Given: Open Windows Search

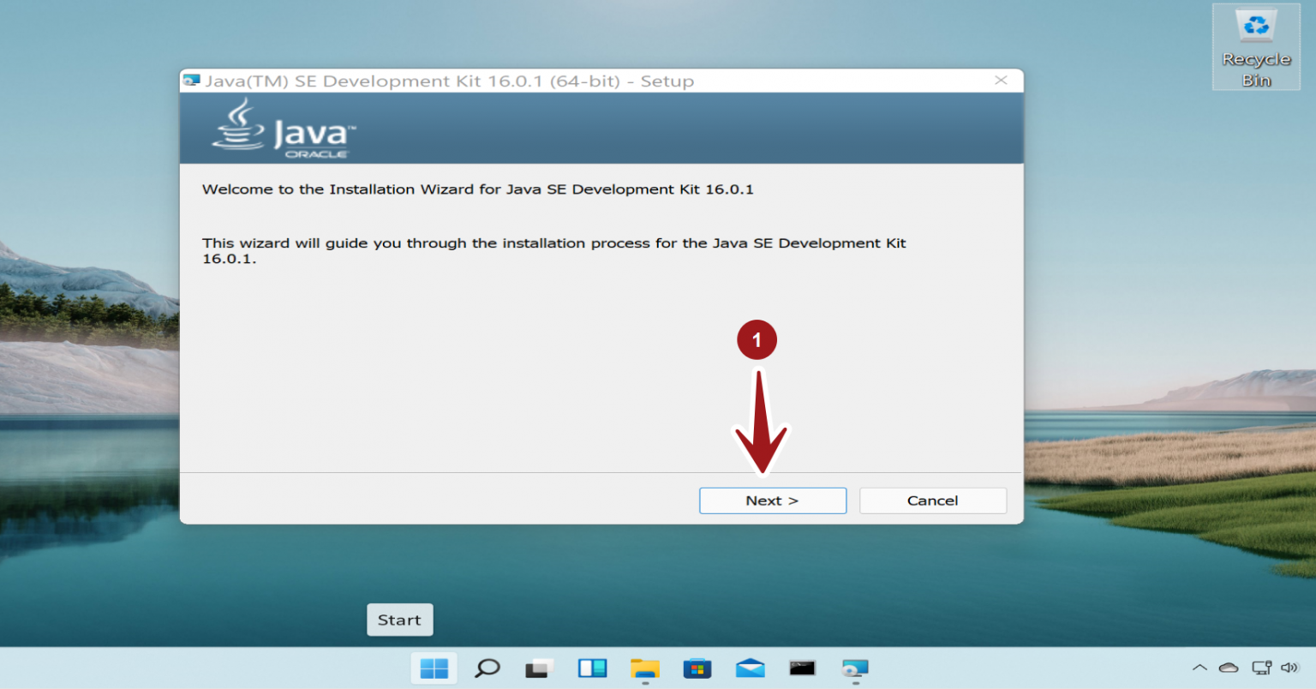Looking at the screenshot, I should click(487, 668).
